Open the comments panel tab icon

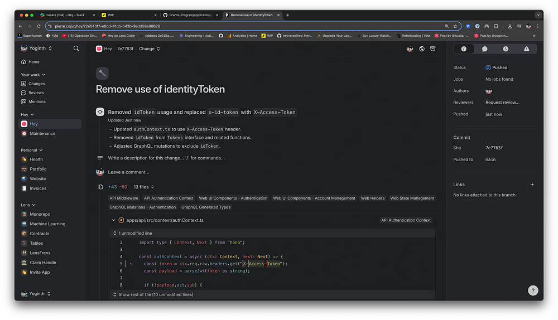click(x=484, y=49)
